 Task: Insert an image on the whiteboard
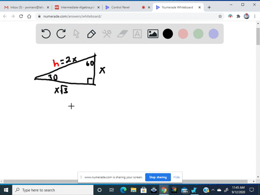point(153,34)
